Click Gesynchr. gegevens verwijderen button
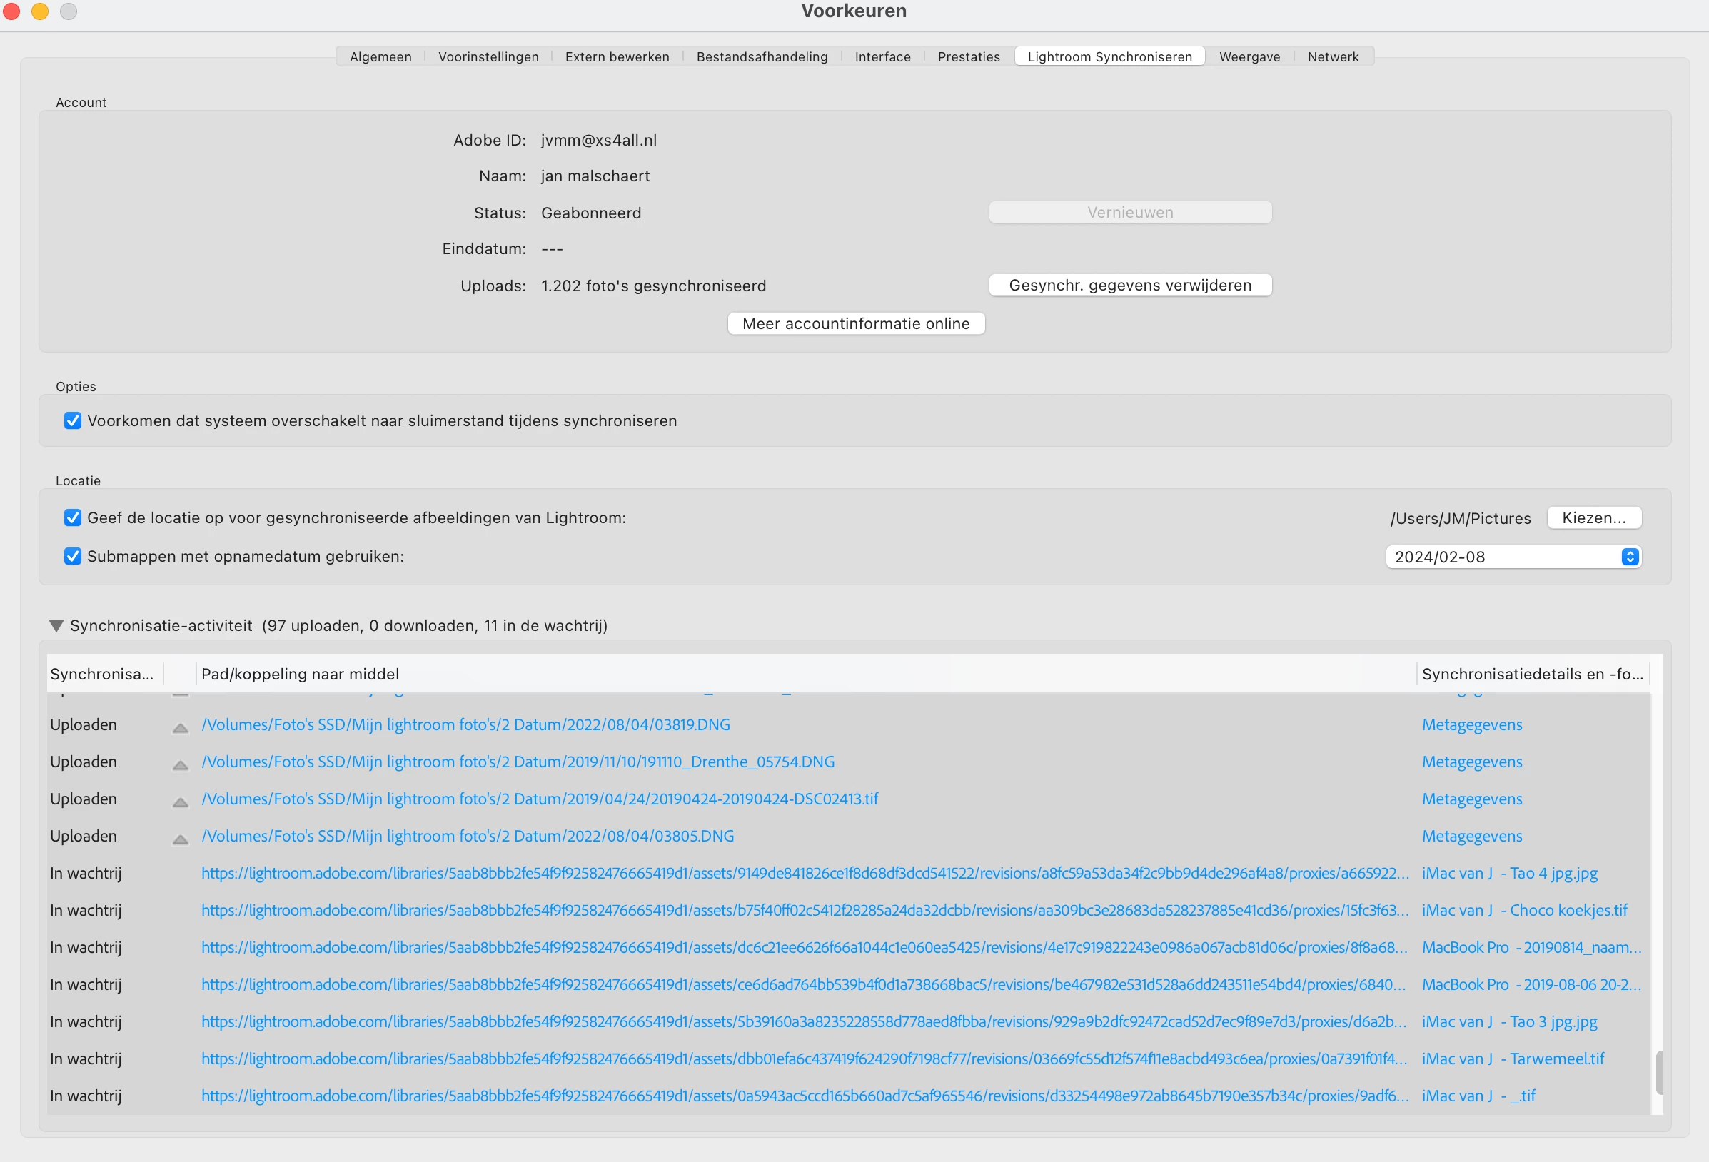1709x1162 pixels. (x=1129, y=286)
